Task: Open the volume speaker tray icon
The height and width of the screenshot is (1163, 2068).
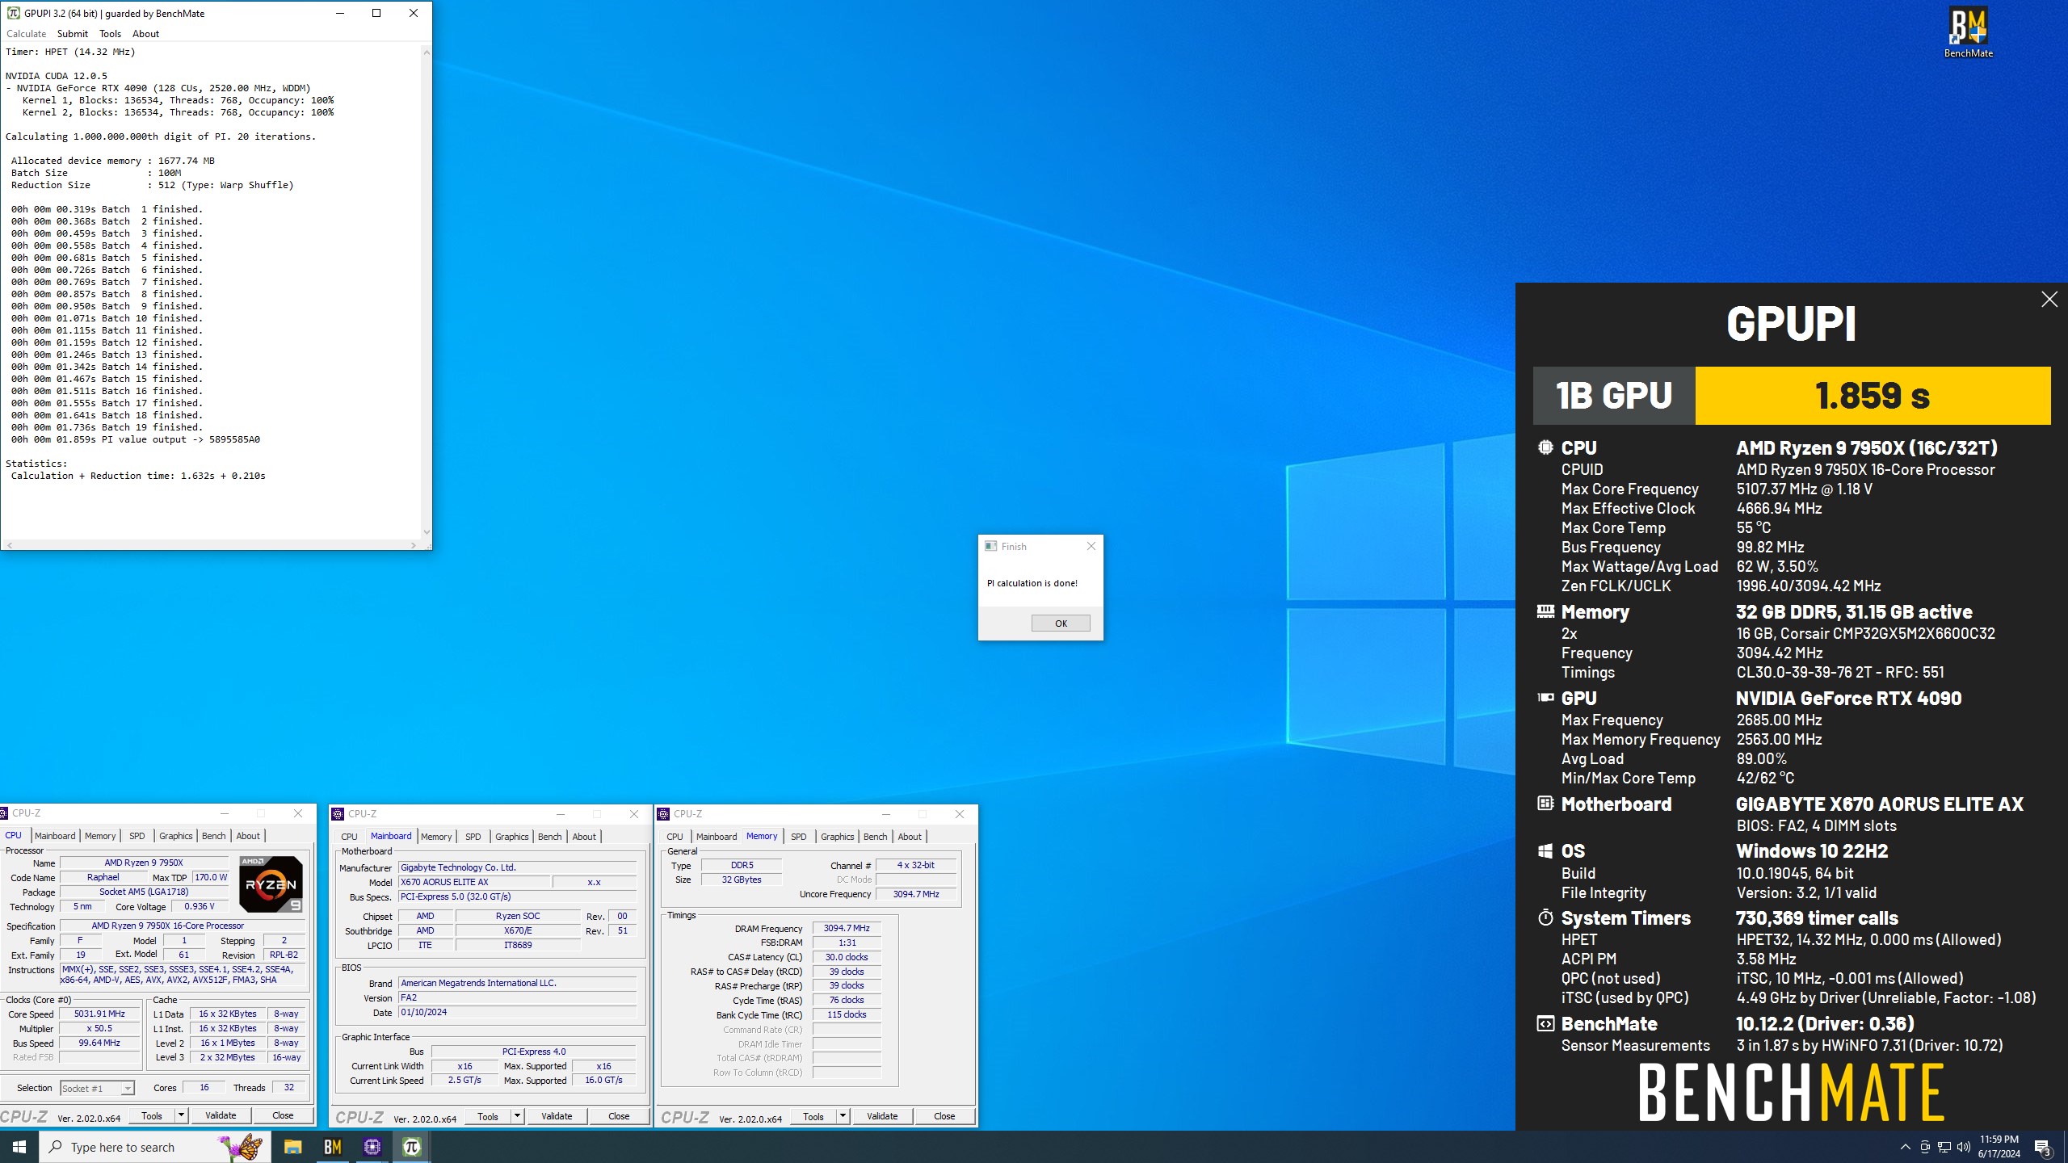Action: point(1964,1147)
